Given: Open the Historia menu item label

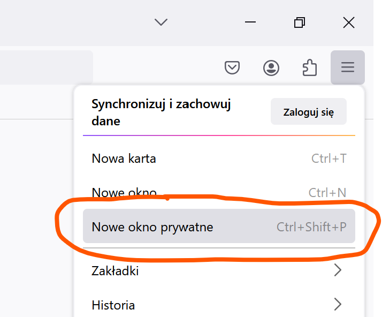Looking at the screenshot, I should (113, 305).
